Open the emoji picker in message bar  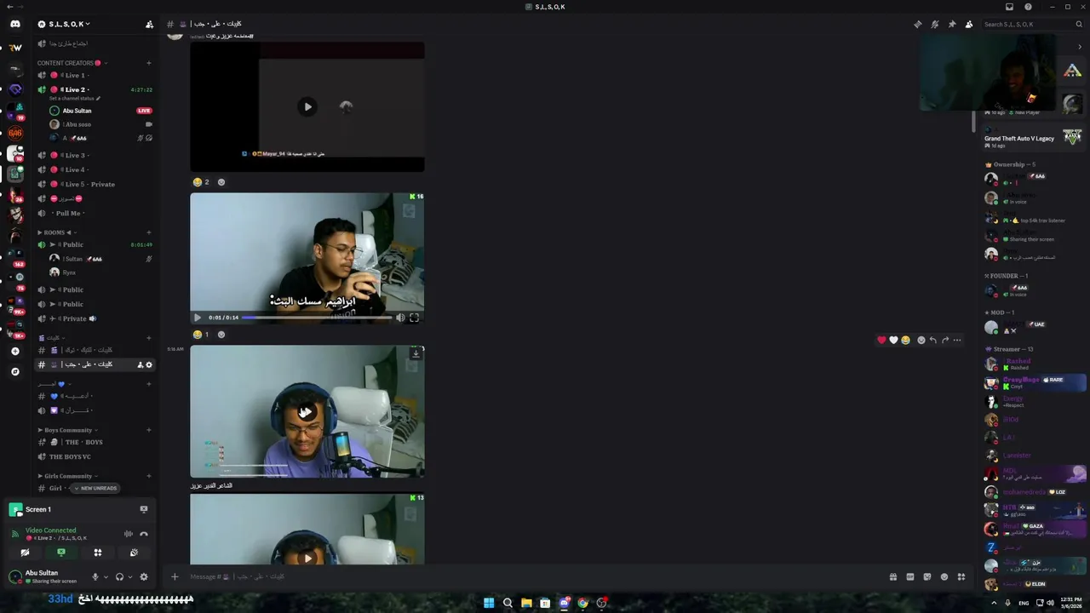tap(944, 576)
